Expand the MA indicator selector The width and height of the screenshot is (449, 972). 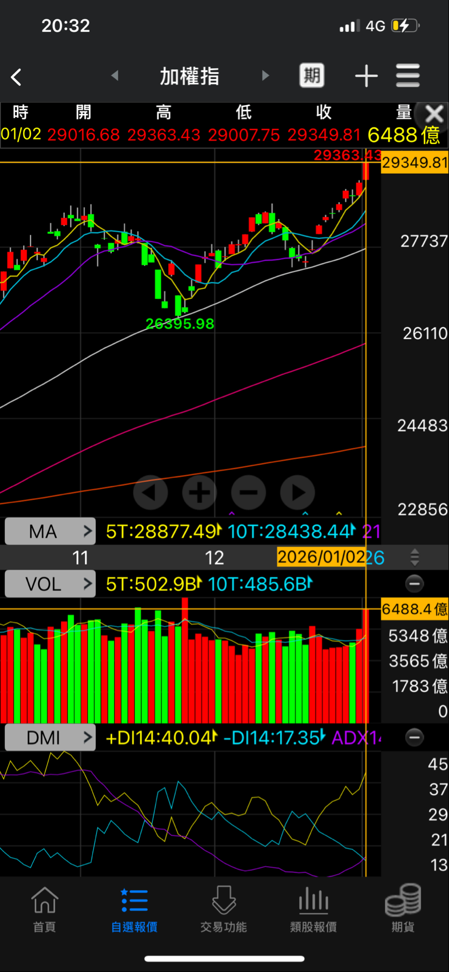(50, 531)
